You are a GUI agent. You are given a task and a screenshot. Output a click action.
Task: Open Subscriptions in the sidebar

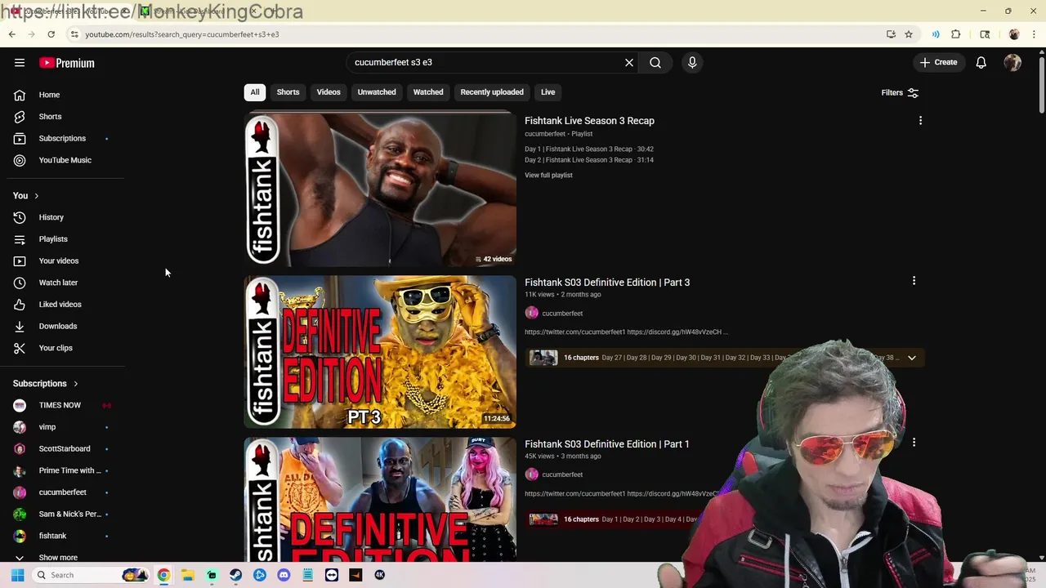65,138
